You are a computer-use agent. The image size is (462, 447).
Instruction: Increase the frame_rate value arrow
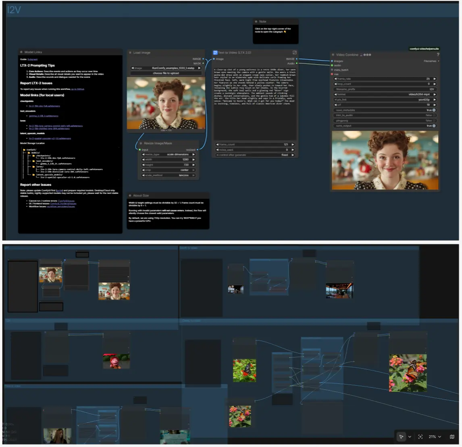point(435,79)
